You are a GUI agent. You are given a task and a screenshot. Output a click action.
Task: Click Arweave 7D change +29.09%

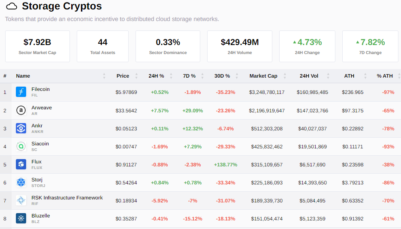193,111
